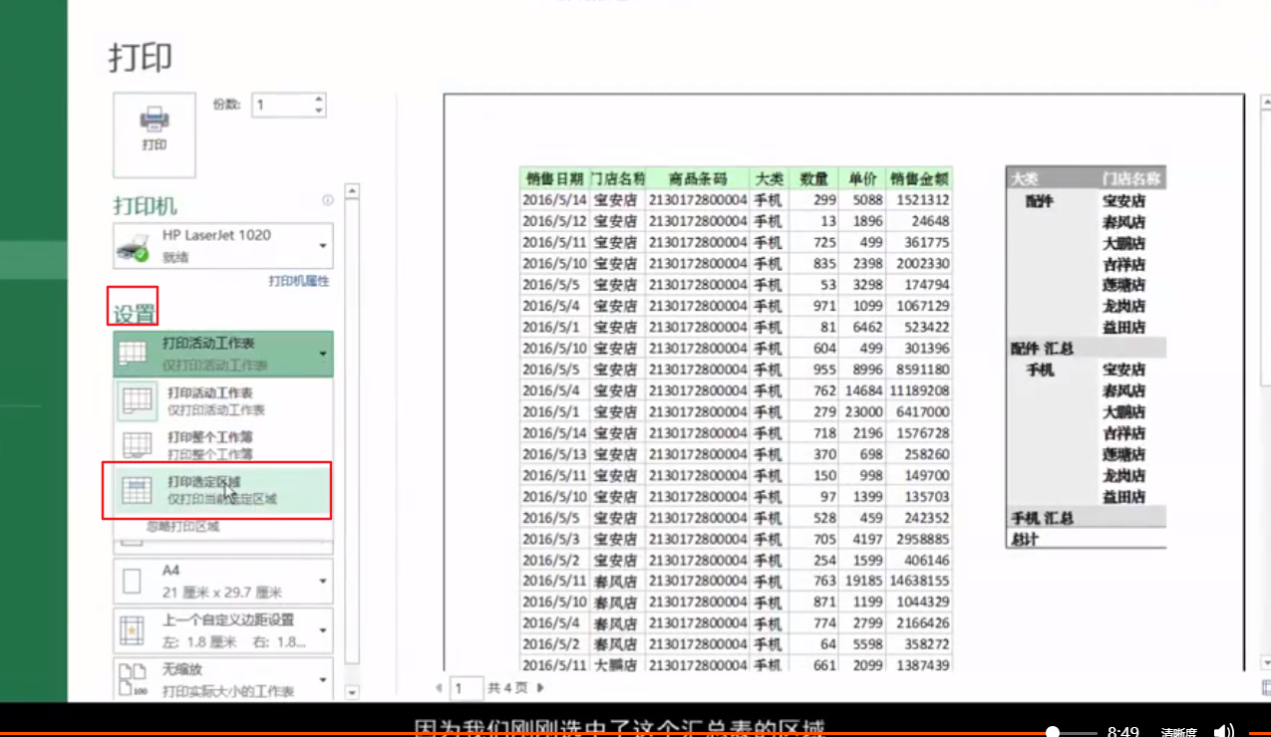Click 配件 汇总 row in pivot table
This screenshot has height=737, width=1271.
click(1087, 349)
